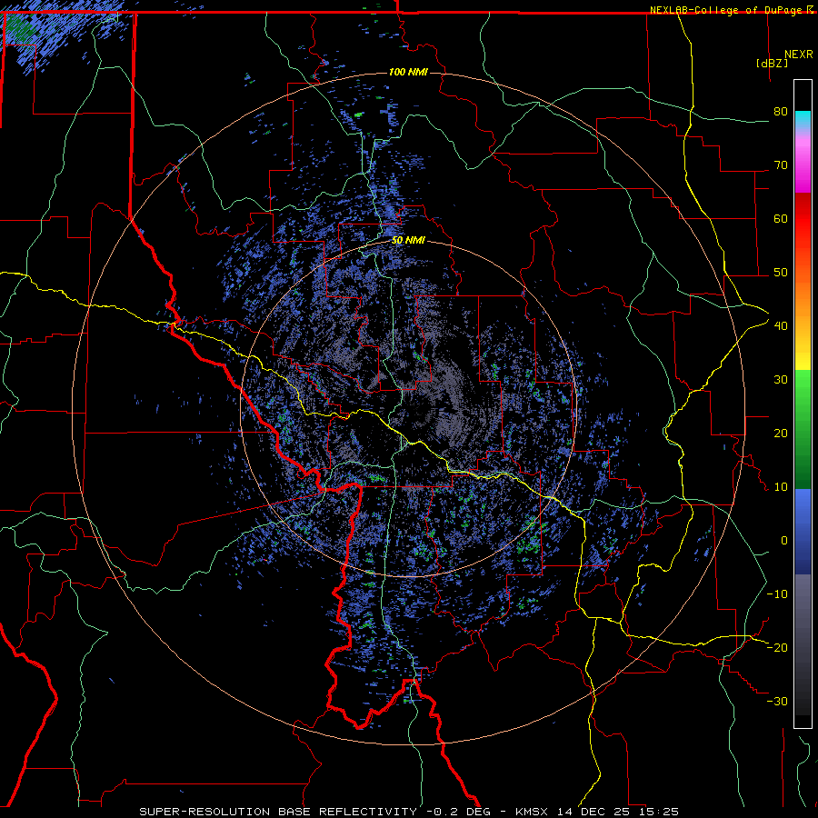Click the 100 NMI range ring label
Screen dimensions: 818x818
[x=408, y=72]
